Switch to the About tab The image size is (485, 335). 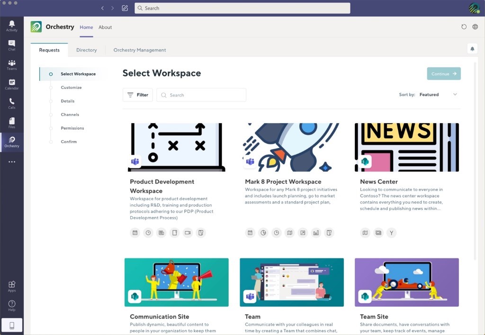(x=105, y=27)
